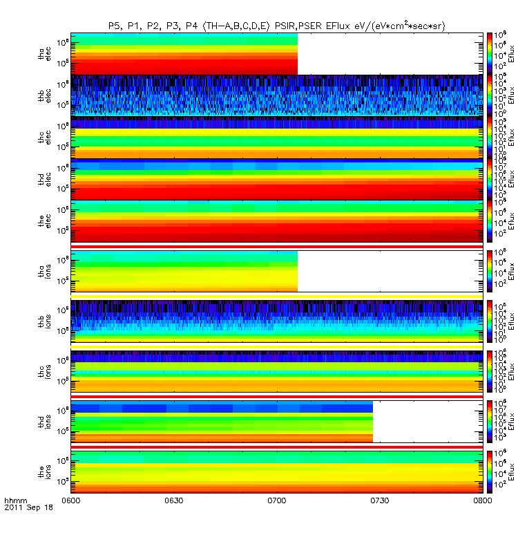Click inside the tha elec spectrogram data
Viewport: 518px width, 553px height.
tap(184, 54)
